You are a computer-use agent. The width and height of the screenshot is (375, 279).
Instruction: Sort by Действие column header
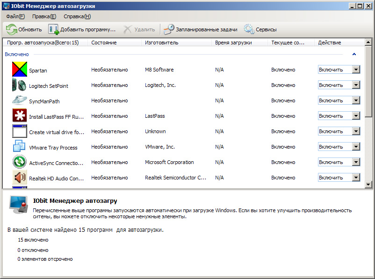[x=339, y=43]
